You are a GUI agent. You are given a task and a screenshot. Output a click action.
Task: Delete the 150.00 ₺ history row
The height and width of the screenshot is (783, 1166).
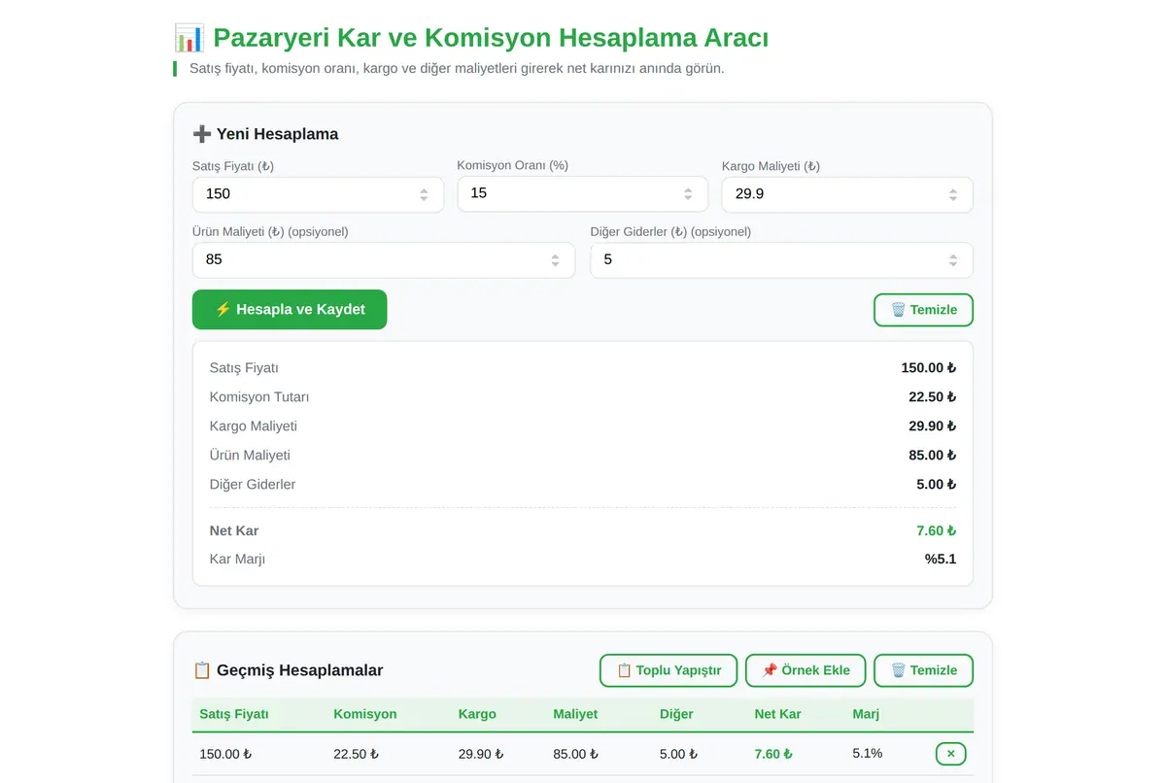tap(950, 754)
